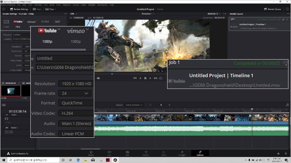Click the expand-panel icon at top right
This screenshot has height=163, width=291.
coord(287,9)
